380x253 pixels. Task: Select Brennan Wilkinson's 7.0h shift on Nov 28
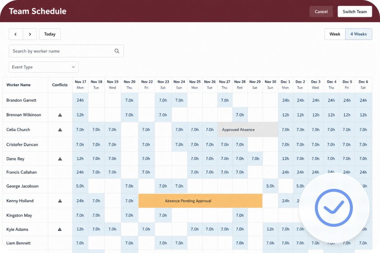(240, 115)
